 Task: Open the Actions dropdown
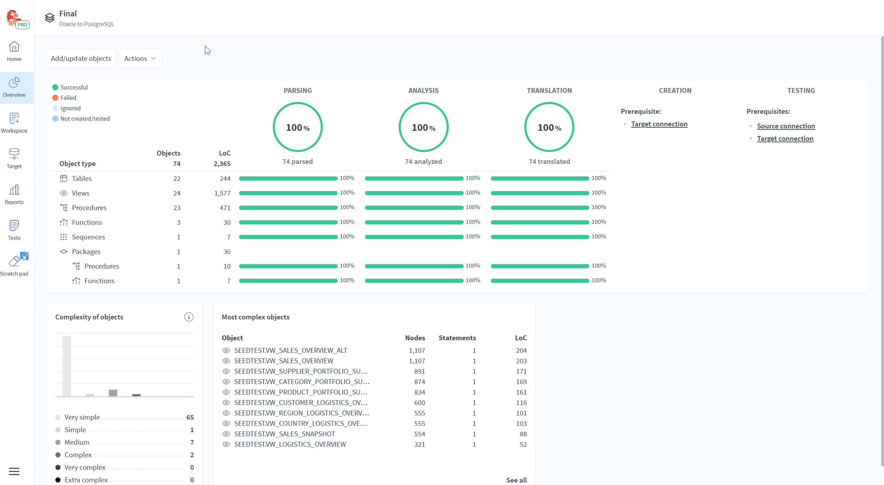tap(141, 58)
